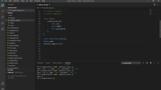161x90 pixels.
Task: Switch to the Output panel tab
Action: (48, 63)
